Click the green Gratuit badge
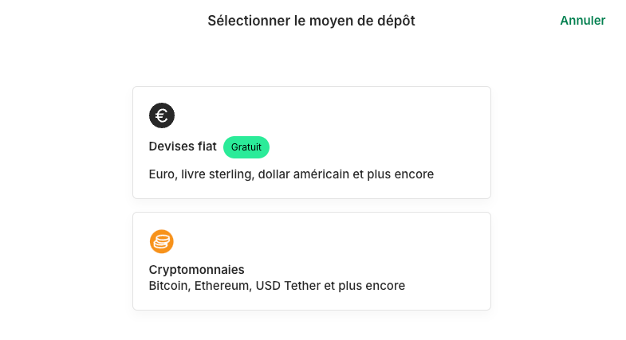The image size is (626, 340). pos(246,147)
